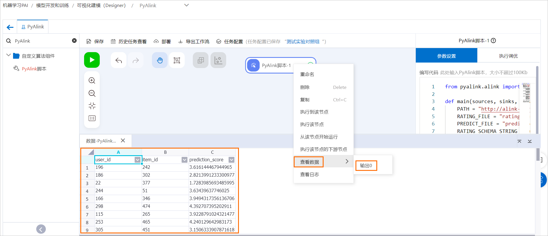Expand the 查看数据 submenu arrow

point(347,161)
